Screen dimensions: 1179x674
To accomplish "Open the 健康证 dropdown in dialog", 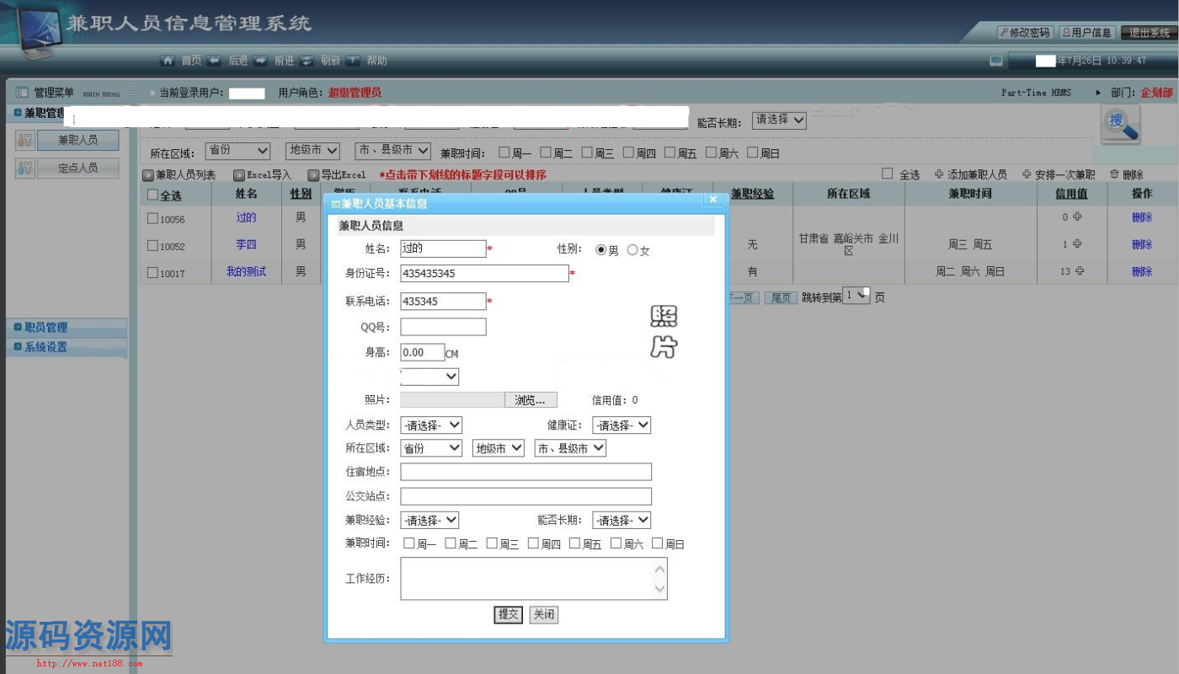I will point(622,425).
